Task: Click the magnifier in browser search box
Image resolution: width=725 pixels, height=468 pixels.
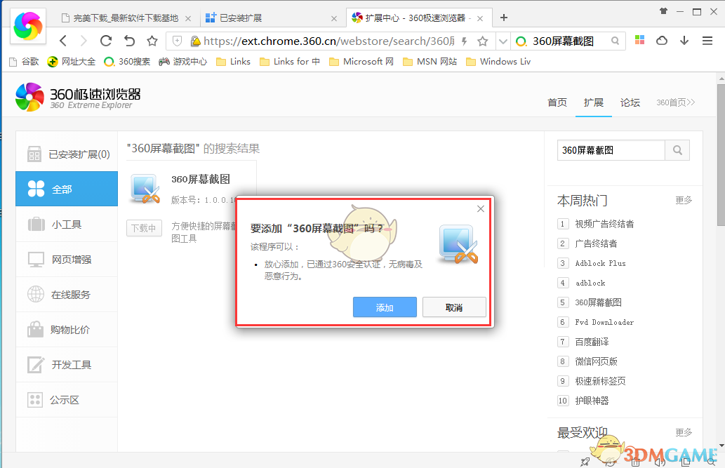Action: pos(615,41)
